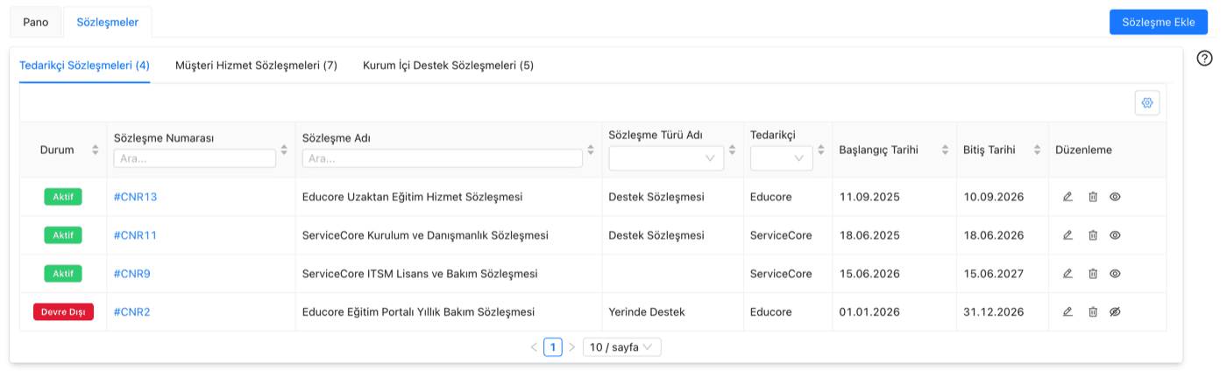Click the Sözleşme Ekle button
The width and height of the screenshot is (1227, 384).
coord(1158,22)
